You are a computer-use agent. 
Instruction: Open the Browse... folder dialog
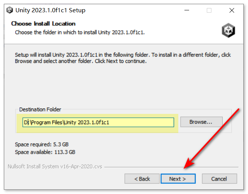[x=201, y=122]
